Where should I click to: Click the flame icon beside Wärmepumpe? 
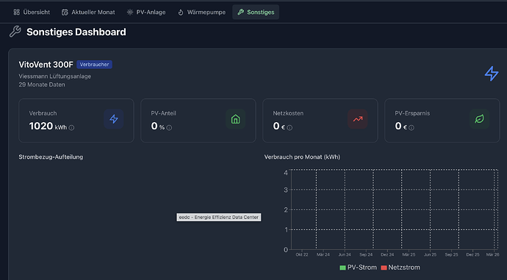pyautogui.click(x=181, y=12)
